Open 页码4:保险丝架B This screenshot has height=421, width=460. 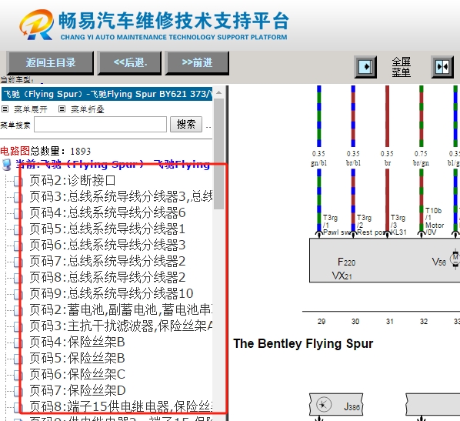77,342
